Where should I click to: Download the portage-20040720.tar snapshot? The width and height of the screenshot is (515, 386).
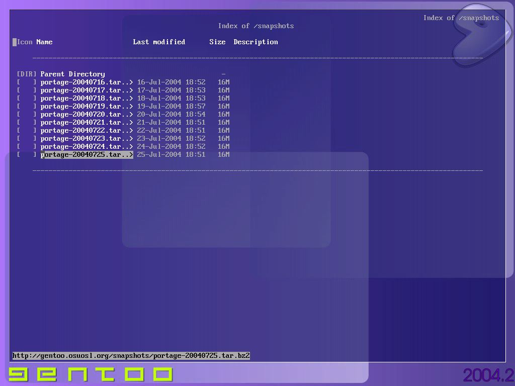[x=87, y=114]
